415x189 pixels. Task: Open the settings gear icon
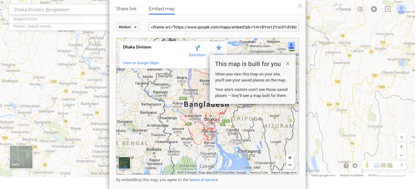[x=355, y=166]
